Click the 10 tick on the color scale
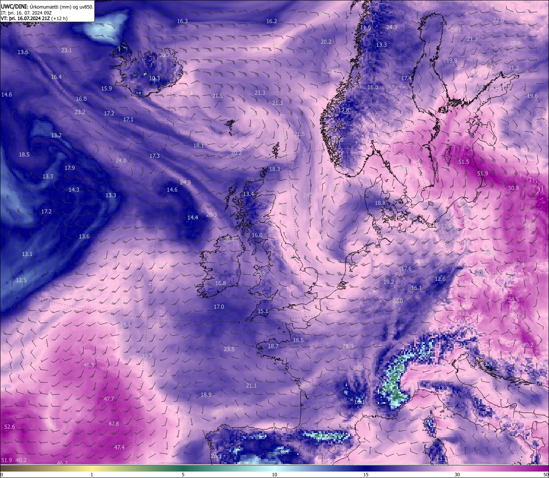The height and width of the screenshot is (478, 549). coord(274,475)
